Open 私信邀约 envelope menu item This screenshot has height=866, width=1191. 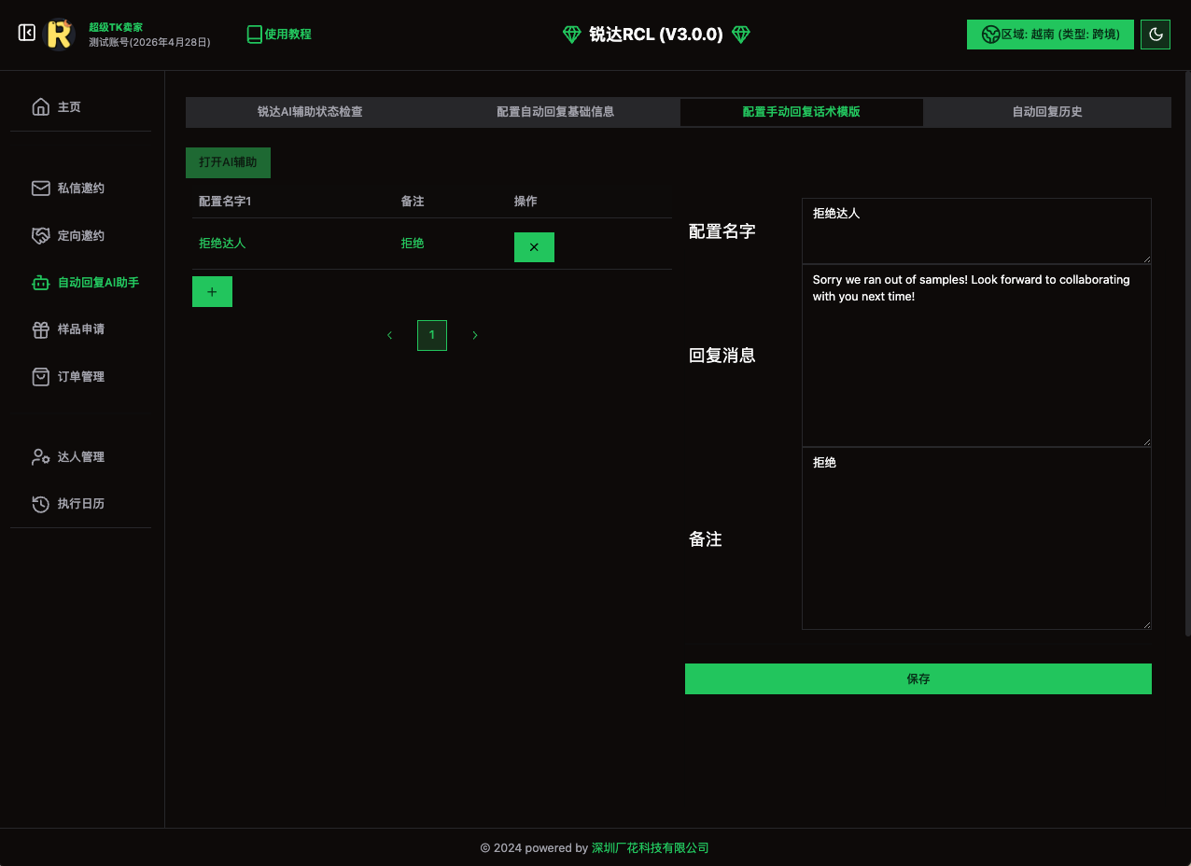[x=80, y=189]
